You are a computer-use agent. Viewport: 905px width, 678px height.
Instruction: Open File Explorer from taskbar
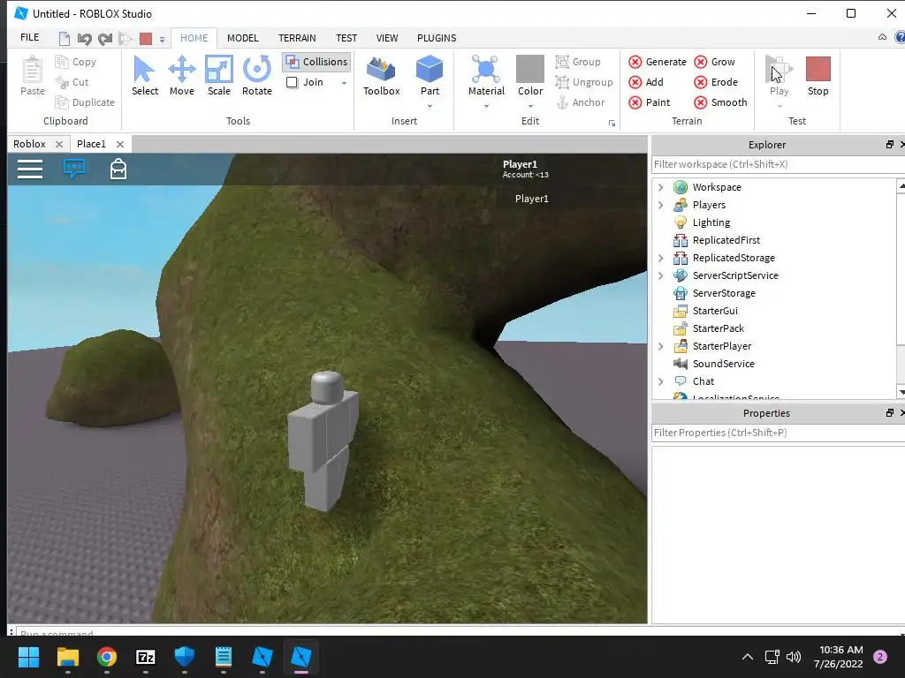tap(67, 657)
